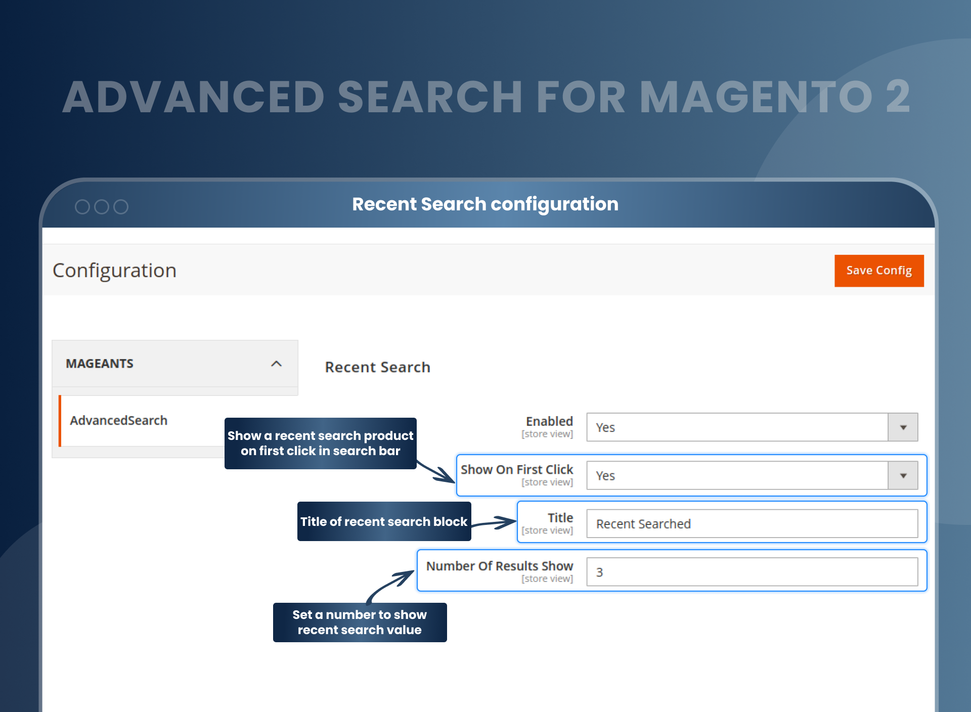Click the Title field label
The width and height of the screenshot is (971, 712).
click(560, 518)
